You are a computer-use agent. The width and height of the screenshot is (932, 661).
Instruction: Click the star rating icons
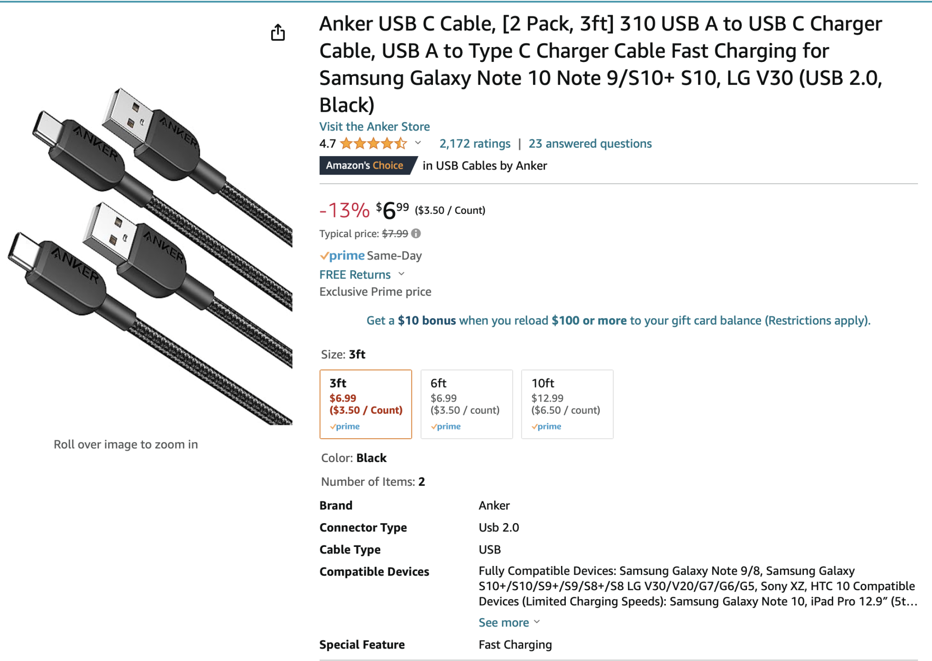pyautogui.click(x=373, y=143)
